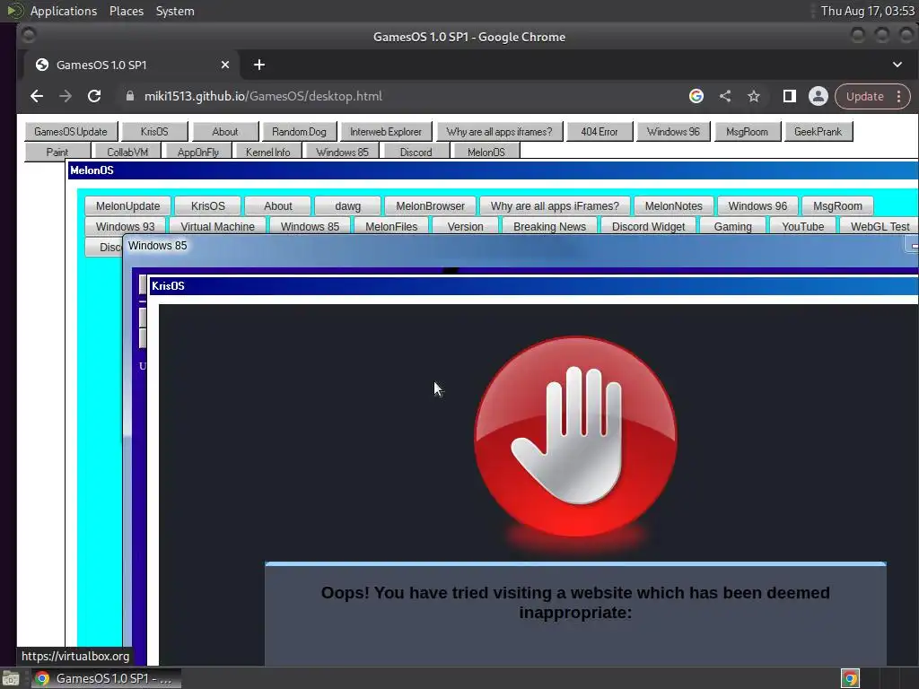Image resolution: width=919 pixels, height=689 pixels.
Task: Launch GeekPrank app
Action: click(x=818, y=132)
